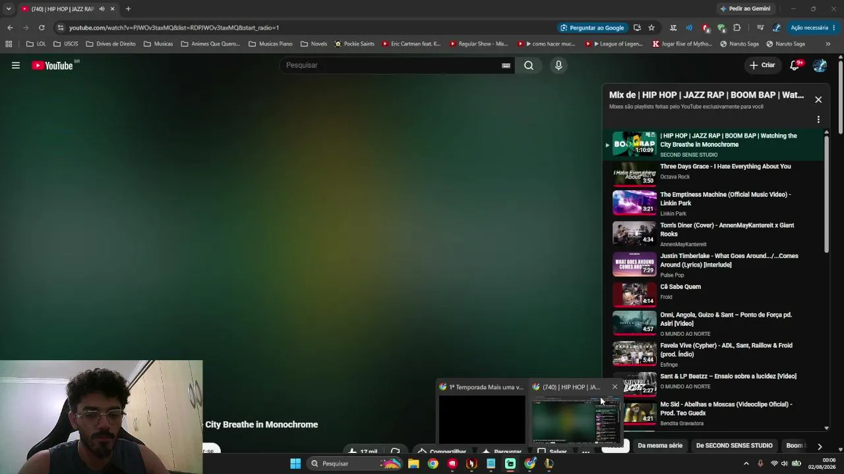Close the HIP HOP taskbar window preview
Image resolution: width=844 pixels, height=474 pixels.
coord(615,387)
